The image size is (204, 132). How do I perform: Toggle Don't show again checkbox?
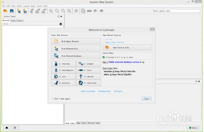[x=53, y=99]
